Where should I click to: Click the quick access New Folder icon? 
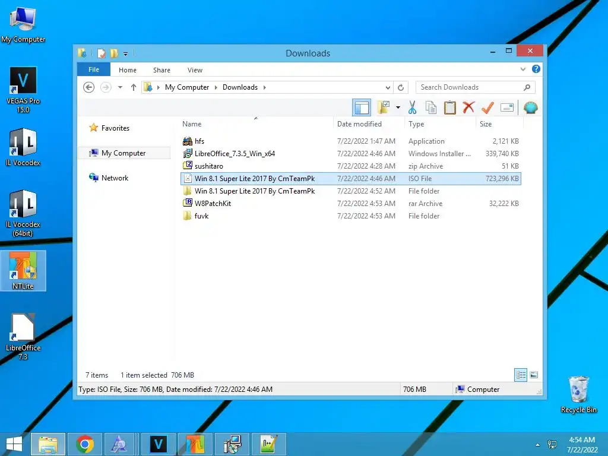click(114, 53)
